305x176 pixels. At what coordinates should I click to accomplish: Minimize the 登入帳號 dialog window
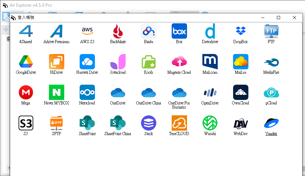pos(263,18)
